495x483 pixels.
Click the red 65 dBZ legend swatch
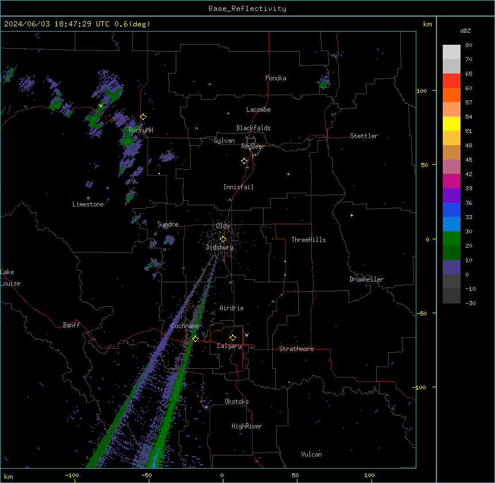(451, 81)
